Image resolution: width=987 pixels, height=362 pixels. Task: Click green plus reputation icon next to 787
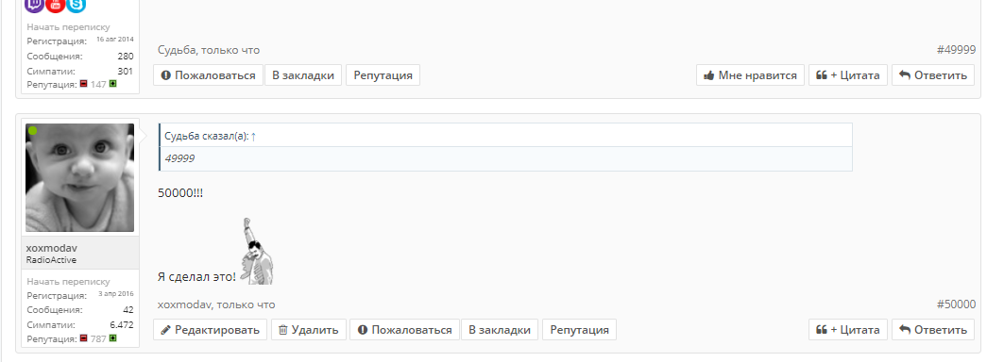click(112, 338)
